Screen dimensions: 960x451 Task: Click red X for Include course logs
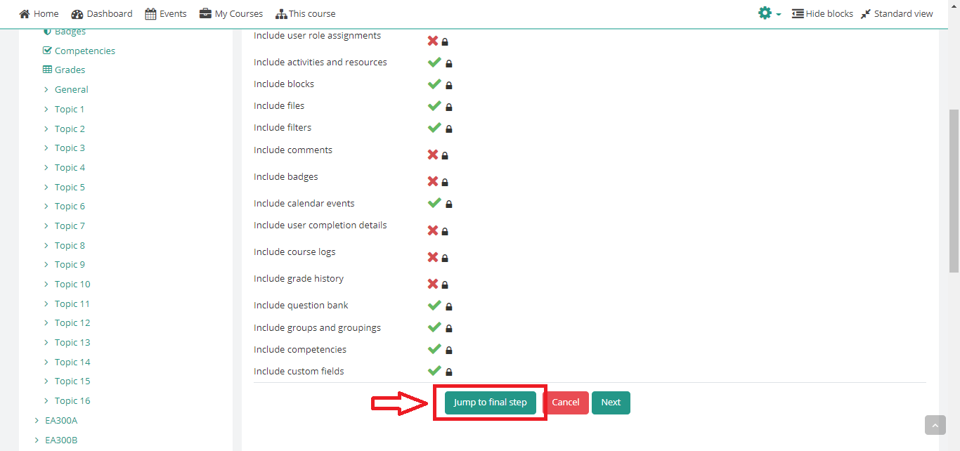433,257
